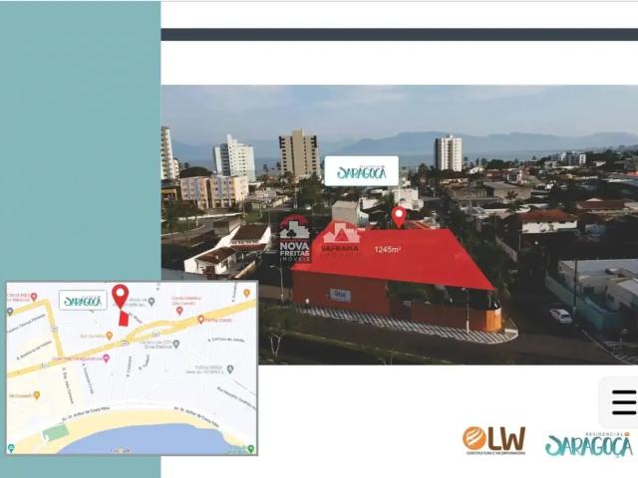Click the red property lot marker on the map
Viewport: 638px width, 478px height.
[x=124, y=319]
